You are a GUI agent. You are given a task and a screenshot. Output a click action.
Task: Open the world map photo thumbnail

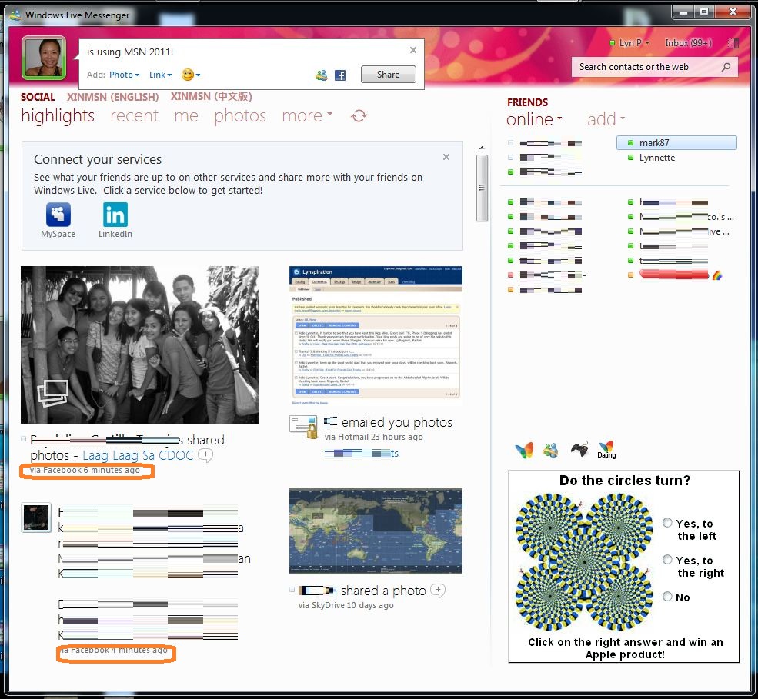pos(376,531)
